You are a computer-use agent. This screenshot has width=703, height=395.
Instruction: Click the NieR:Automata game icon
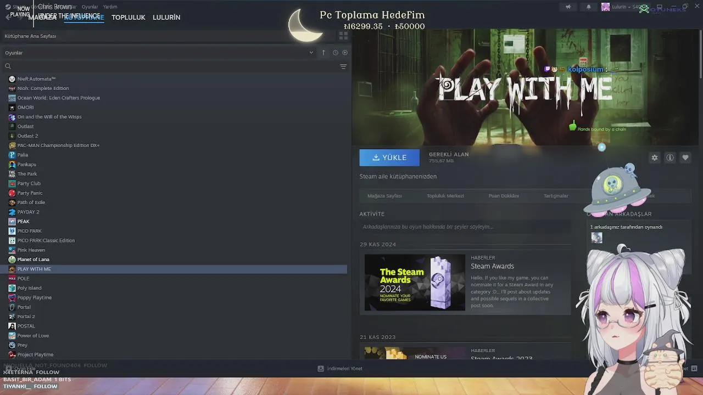[x=12, y=79]
